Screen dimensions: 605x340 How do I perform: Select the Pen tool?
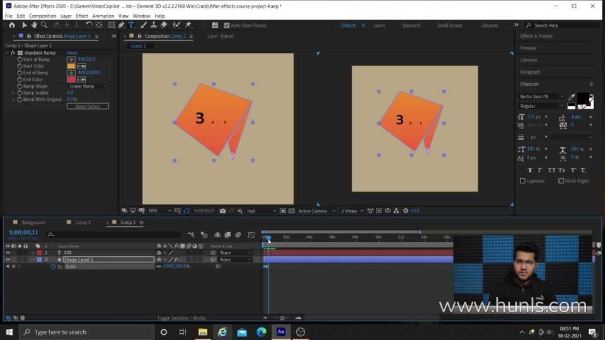tap(121, 25)
